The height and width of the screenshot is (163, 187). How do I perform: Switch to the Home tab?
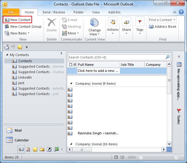(x=29, y=12)
